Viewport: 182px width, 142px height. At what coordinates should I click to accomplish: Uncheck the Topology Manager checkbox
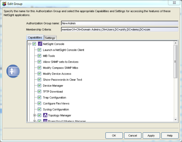click(39, 115)
